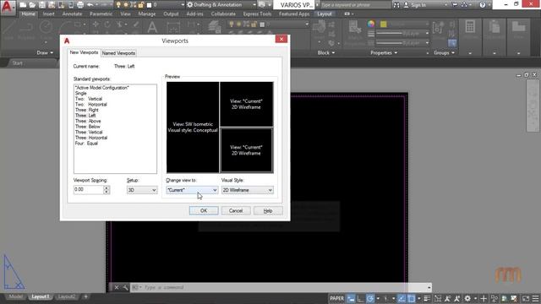Open the Visual Style dropdown
The image size is (541, 304).
pyautogui.click(x=248, y=190)
